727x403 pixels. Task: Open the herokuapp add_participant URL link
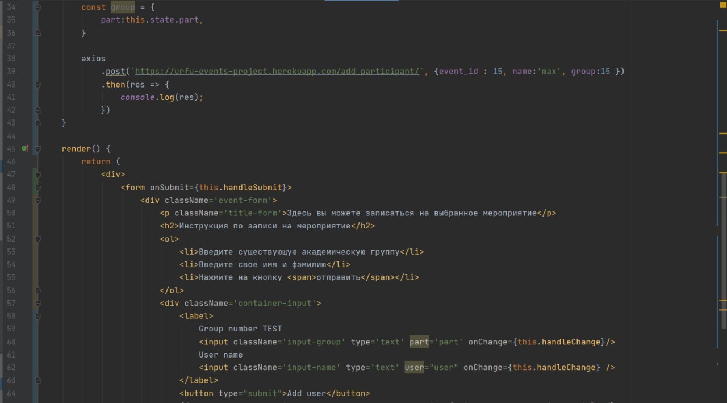click(x=278, y=72)
